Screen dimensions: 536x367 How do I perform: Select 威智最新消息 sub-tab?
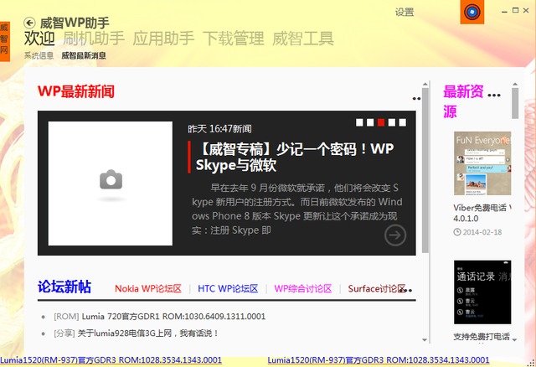[84, 55]
